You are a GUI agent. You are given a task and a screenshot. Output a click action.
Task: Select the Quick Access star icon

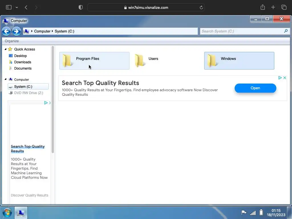[x=10, y=49]
